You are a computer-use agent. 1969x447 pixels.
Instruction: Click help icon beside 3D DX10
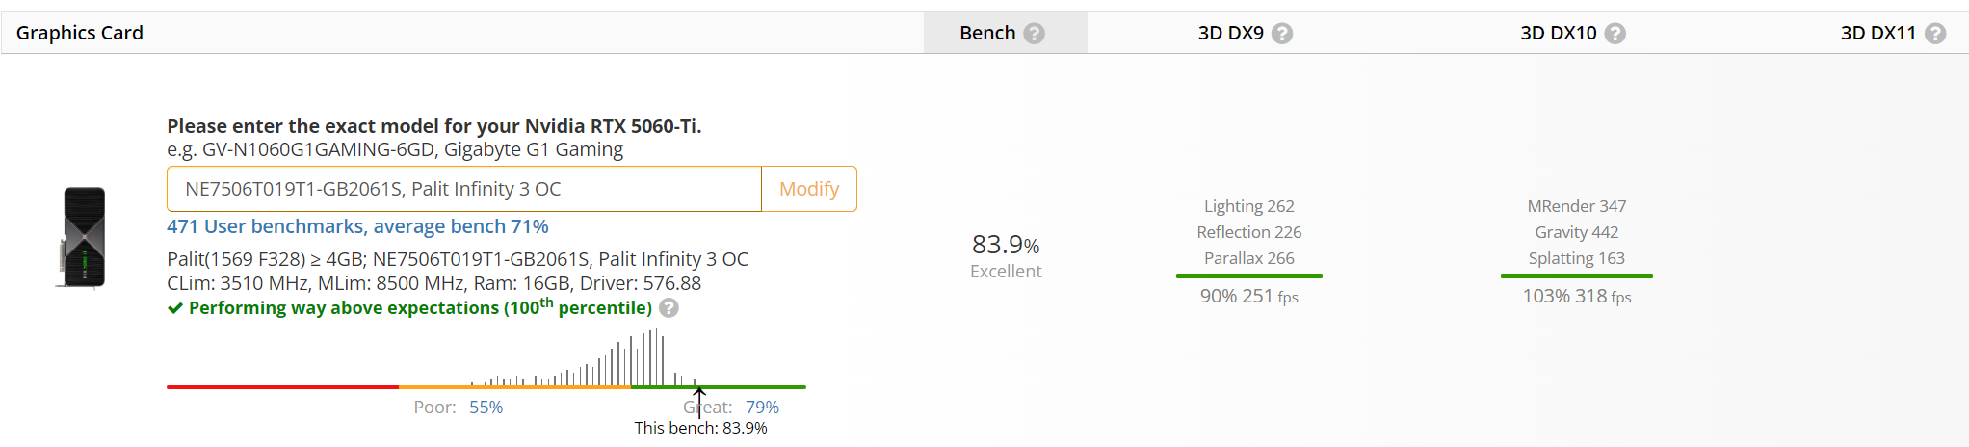(x=1615, y=34)
